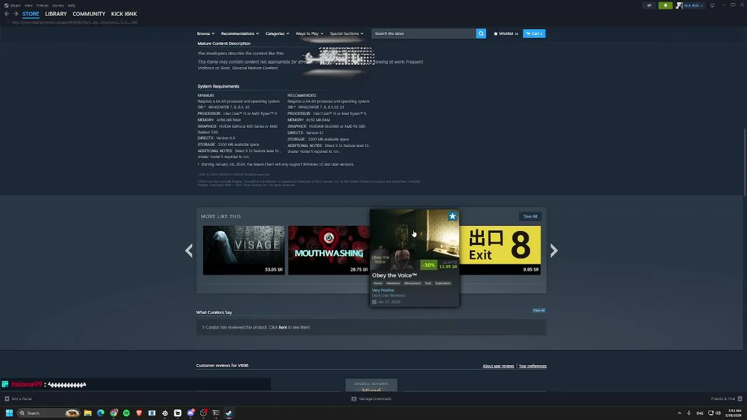Show previous games in More Like This

(189, 250)
